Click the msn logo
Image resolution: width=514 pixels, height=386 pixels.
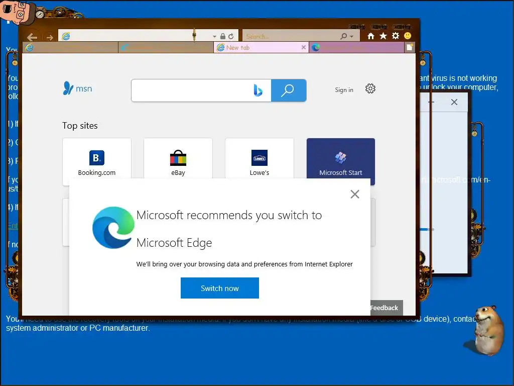[77, 88]
